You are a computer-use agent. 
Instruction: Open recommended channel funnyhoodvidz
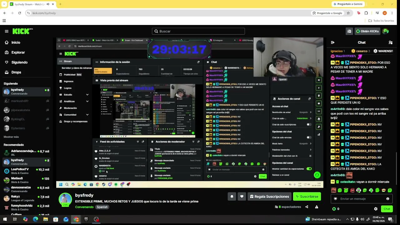click(27, 207)
